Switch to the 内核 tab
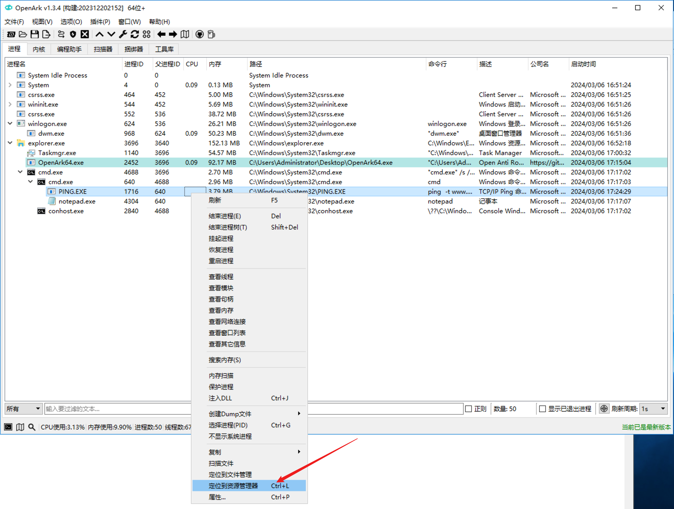The width and height of the screenshot is (674, 509). click(x=39, y=49)
